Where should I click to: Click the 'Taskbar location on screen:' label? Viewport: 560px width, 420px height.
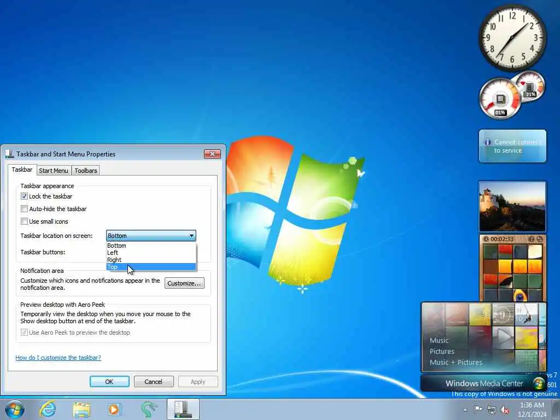pyautogui.click(x=56, y=236)
